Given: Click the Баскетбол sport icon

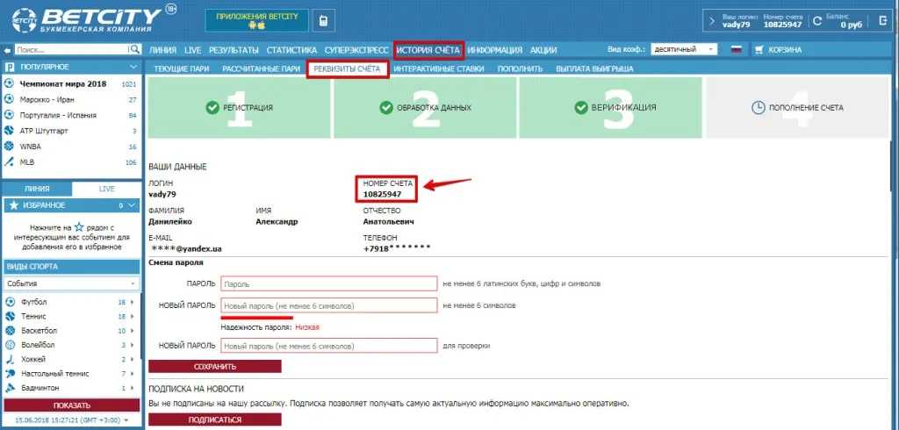Looking at the screenshot, I should pos(10,330).
